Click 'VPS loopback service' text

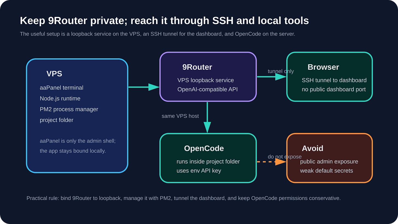coord(206,80)
